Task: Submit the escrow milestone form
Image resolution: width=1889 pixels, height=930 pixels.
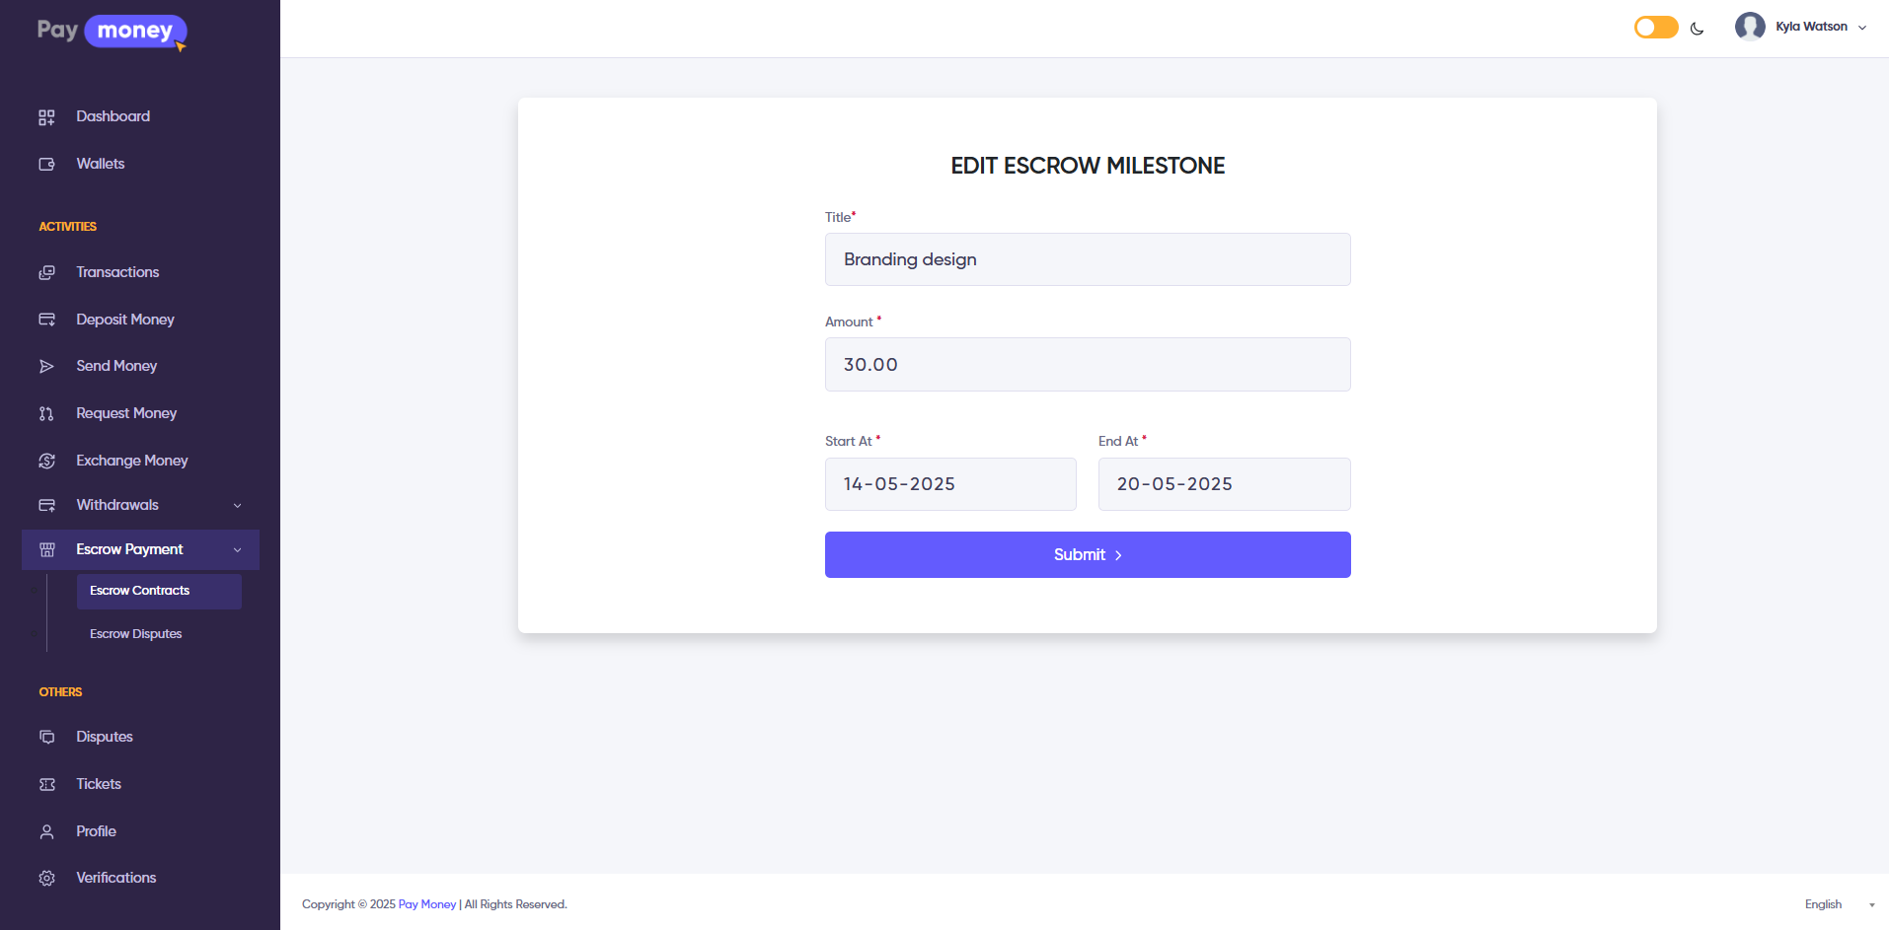Action: pos(1088,555)
